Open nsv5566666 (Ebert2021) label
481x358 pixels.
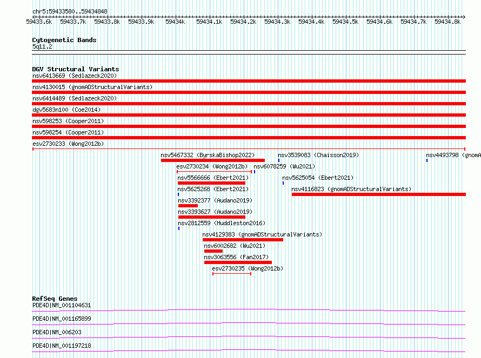213,178
